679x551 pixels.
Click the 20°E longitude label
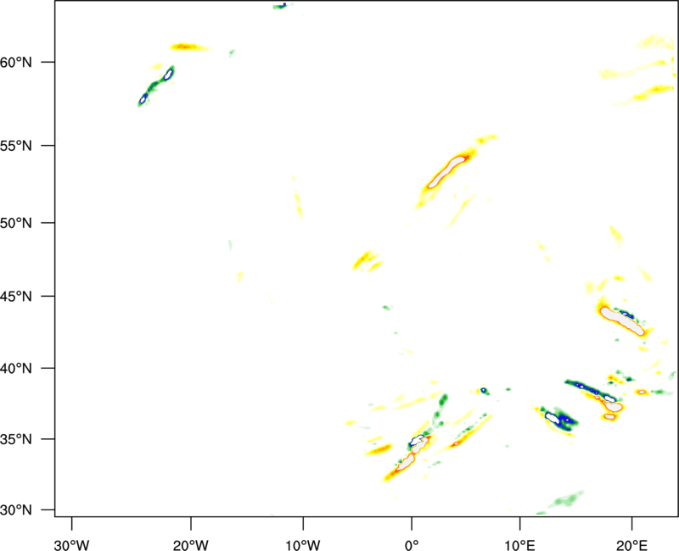[x=631, y=545]
